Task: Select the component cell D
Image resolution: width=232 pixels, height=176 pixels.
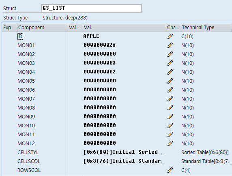Action: 20,36
